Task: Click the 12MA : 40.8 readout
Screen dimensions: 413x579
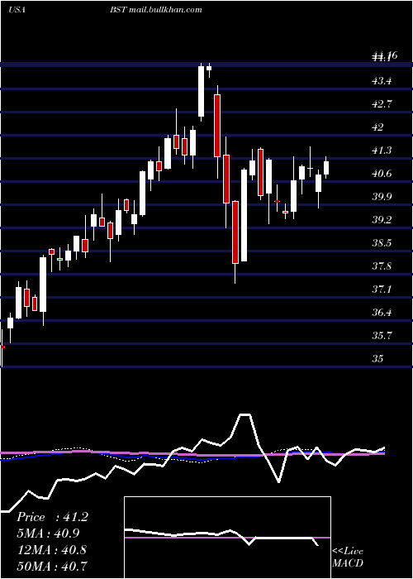Action: 52,549
